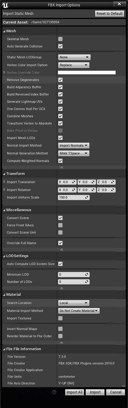Click the Material advanced options arrow
The image size is (128, 408).
(x=62, y=342)
